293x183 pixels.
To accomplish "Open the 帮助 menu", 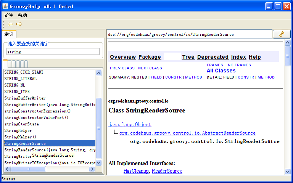I will pos(23,15).
